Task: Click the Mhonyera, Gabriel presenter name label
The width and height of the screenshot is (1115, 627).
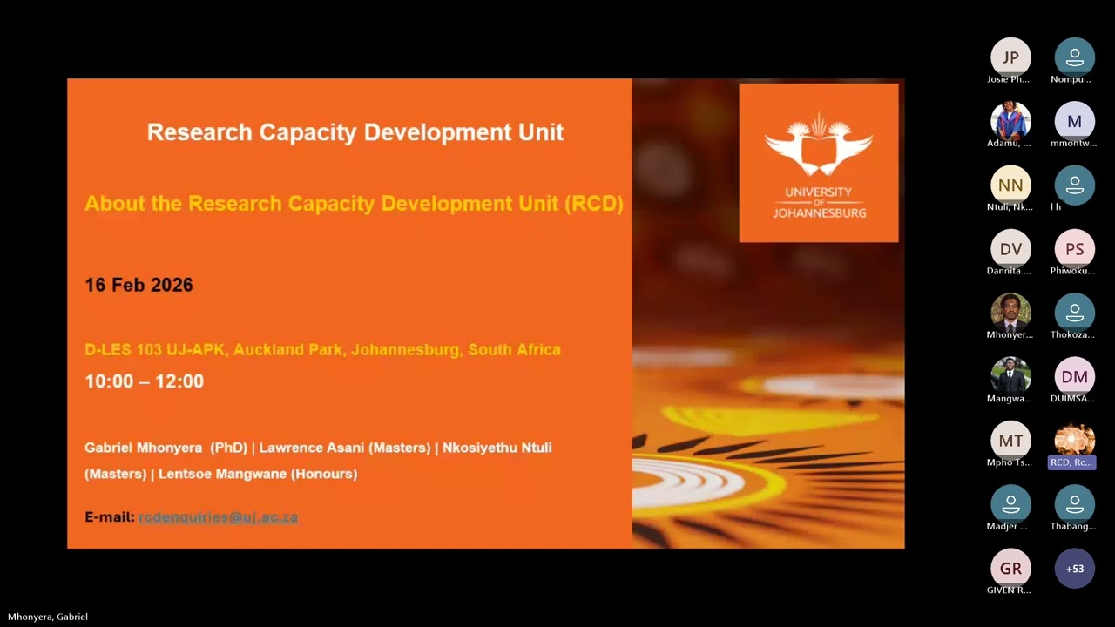Action: coord(48,617)
